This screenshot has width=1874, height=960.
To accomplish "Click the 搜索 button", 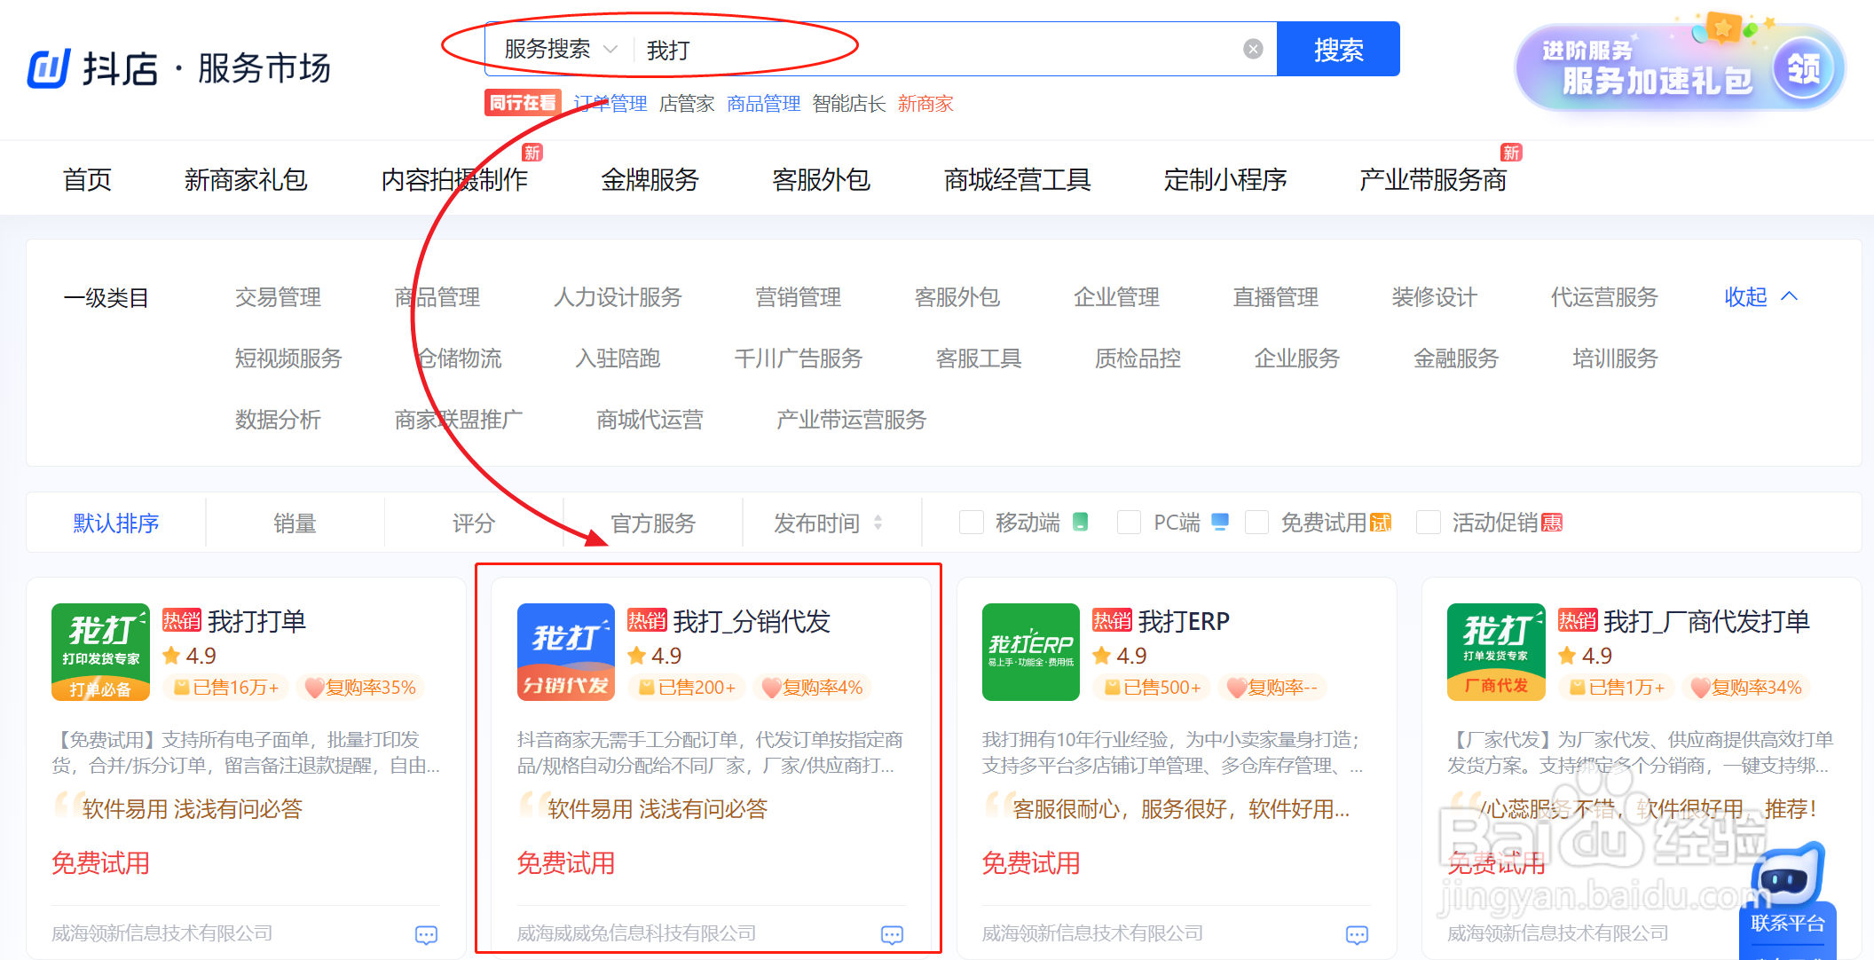I will click(x=1338, y=49).
